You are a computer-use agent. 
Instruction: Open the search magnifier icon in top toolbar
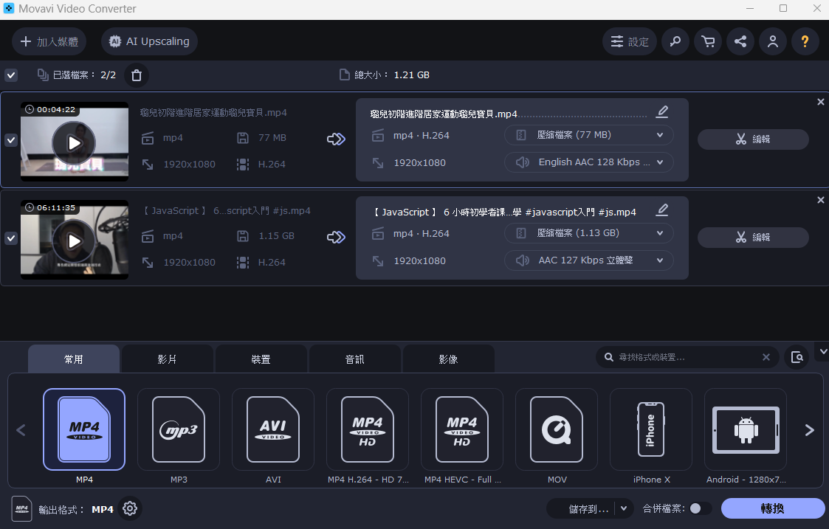tap(675, 41)
